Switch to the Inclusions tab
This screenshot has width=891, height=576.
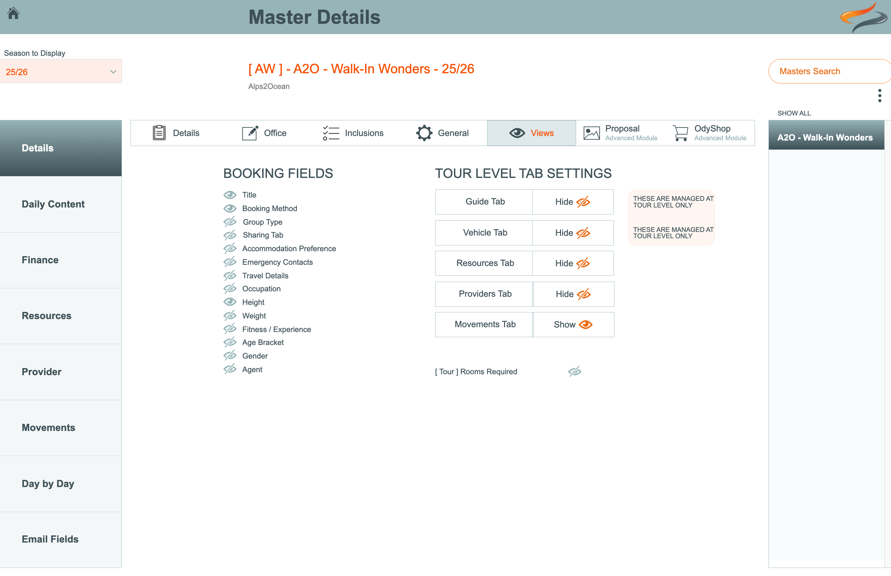coord(354,133)
